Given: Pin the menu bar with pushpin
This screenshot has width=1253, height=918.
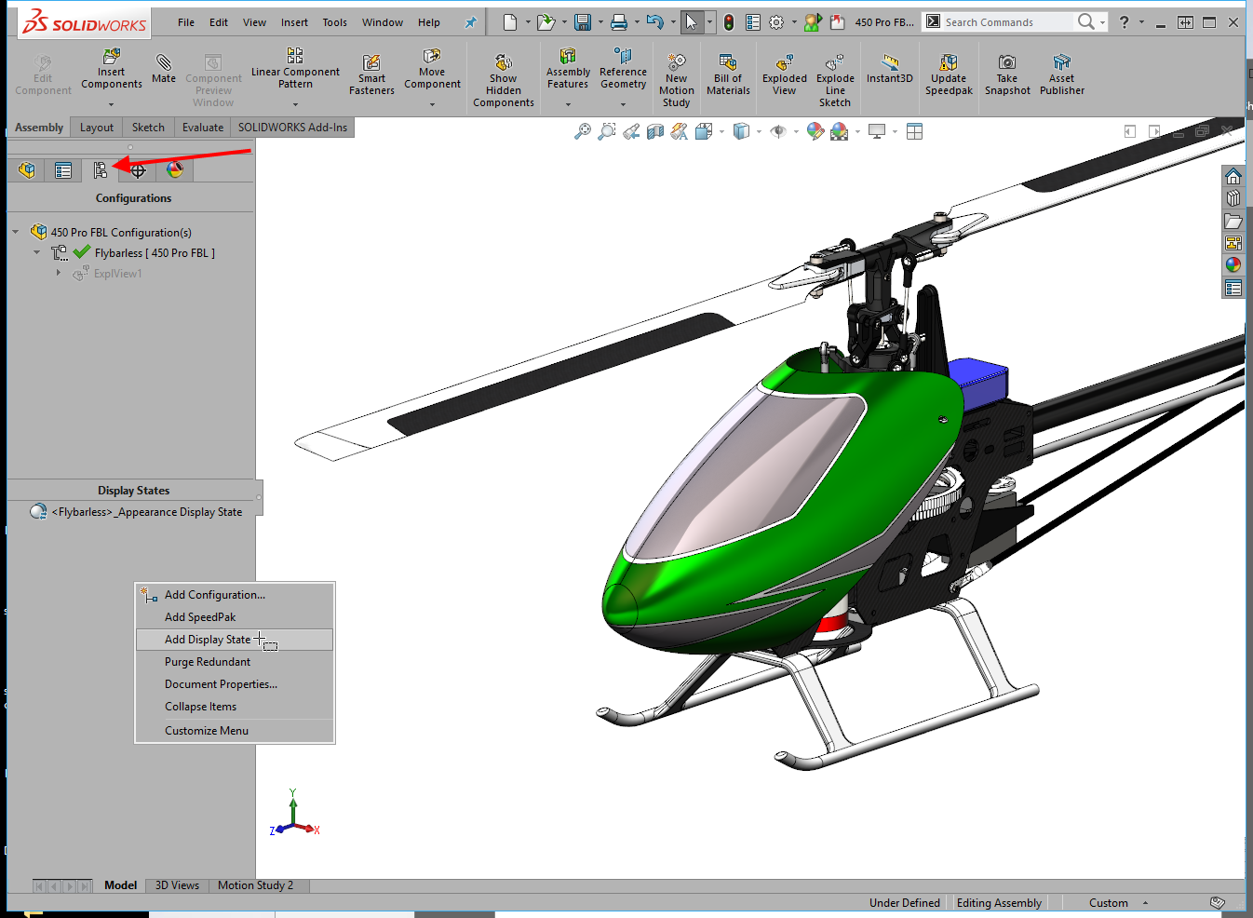Looking at the screenshot, I should click(x=470, y=22).
